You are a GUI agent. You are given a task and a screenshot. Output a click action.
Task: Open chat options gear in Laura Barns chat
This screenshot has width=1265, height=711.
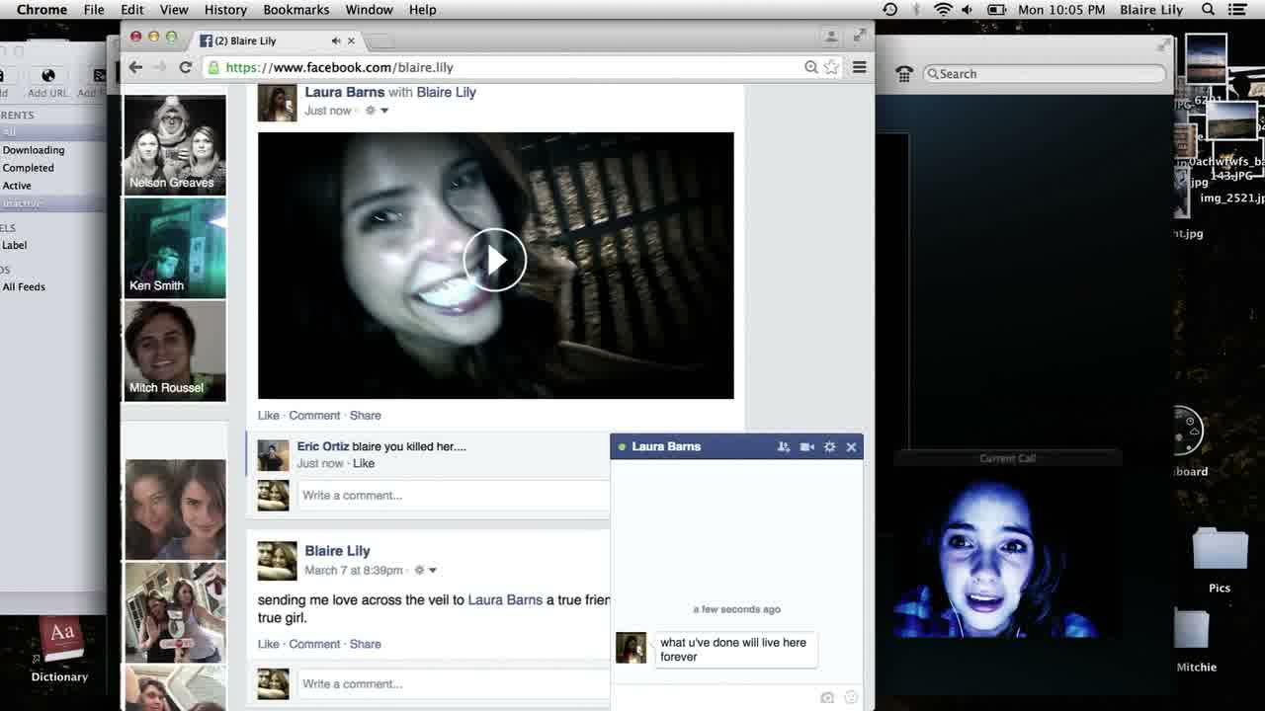[x=829, y=447]
